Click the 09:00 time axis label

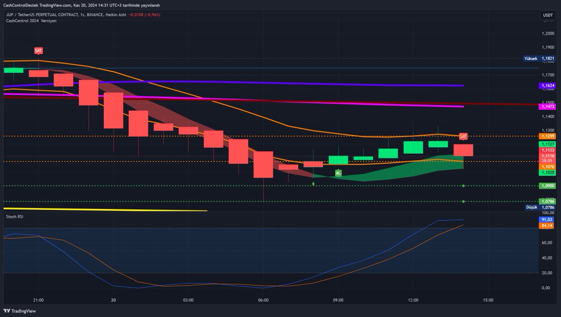point(338,300)
